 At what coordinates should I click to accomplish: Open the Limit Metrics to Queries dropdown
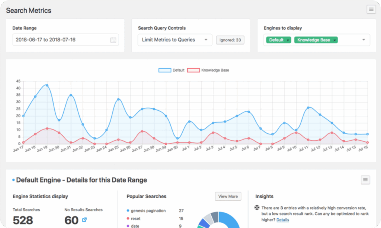tap(175, 40)
